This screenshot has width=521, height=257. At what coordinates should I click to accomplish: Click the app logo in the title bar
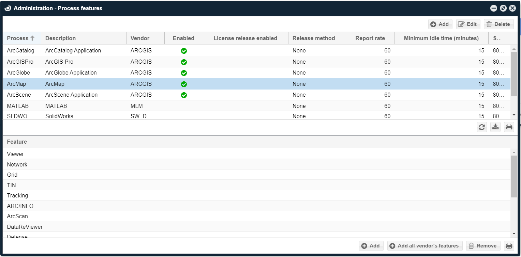click(x=8, y=8)
